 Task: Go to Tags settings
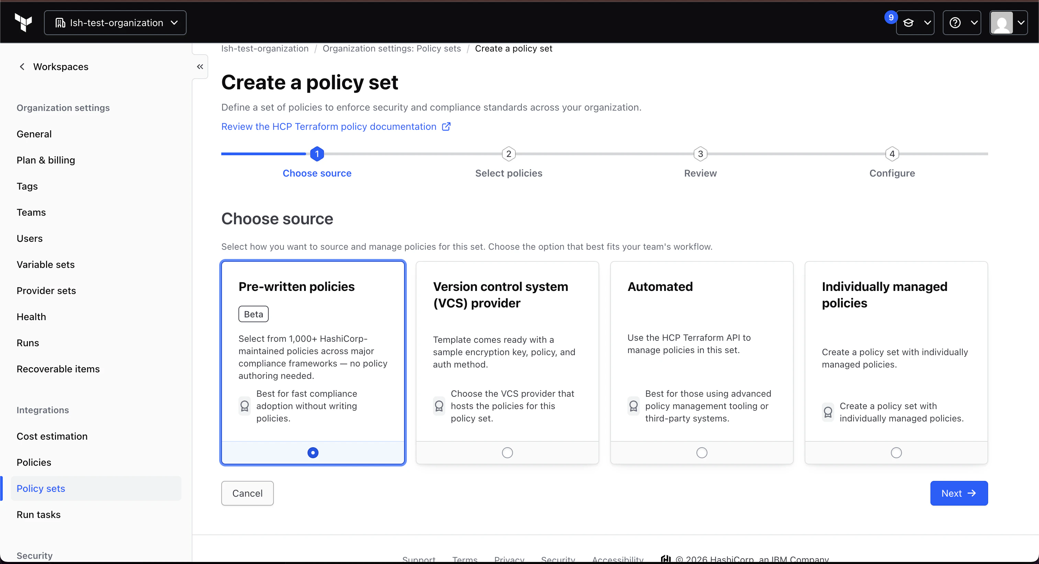tap(27, 186)
